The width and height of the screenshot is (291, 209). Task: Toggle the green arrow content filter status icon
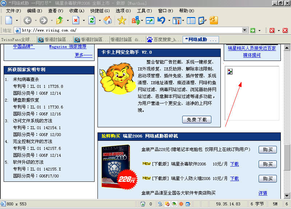(174, 204)
